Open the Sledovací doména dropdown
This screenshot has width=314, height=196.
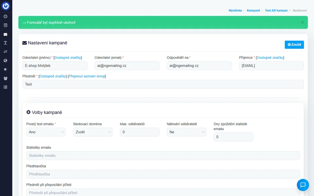tap(93, 132)
